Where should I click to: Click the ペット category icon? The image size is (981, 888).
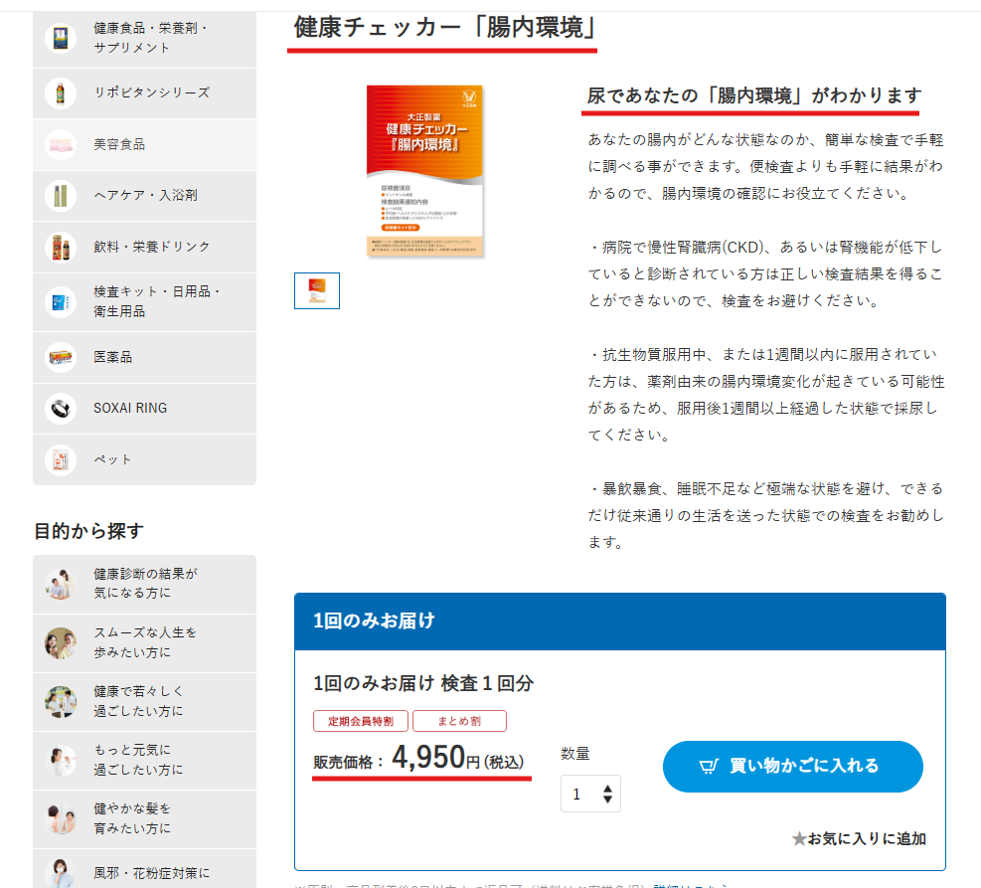61,460
